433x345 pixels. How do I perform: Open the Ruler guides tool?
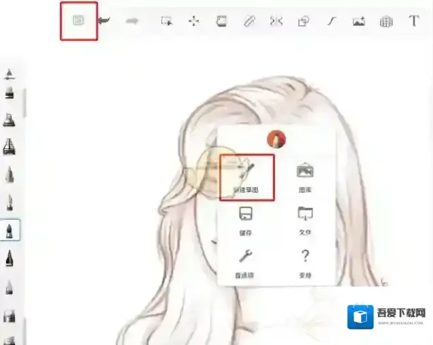[249, 21]
